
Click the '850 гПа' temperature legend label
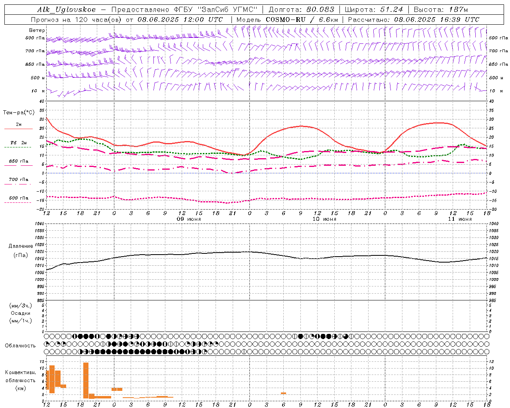18,161
